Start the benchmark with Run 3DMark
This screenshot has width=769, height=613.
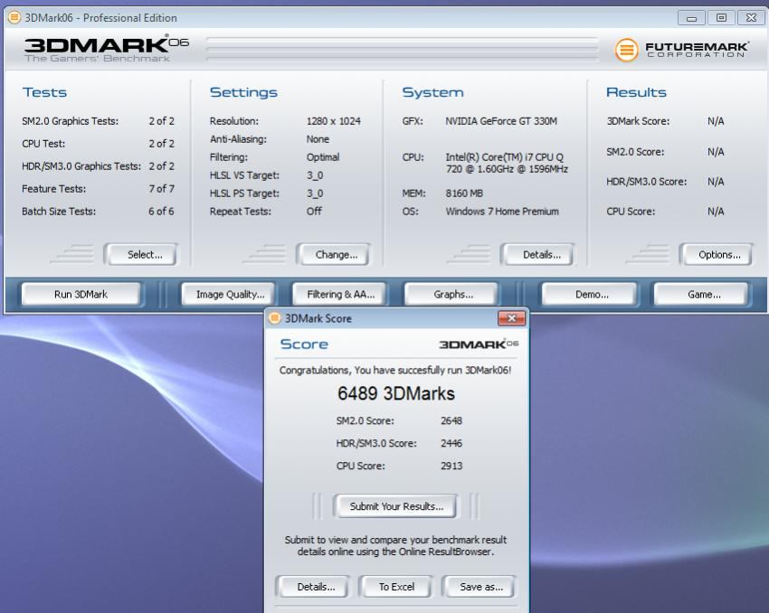[81, 294]
